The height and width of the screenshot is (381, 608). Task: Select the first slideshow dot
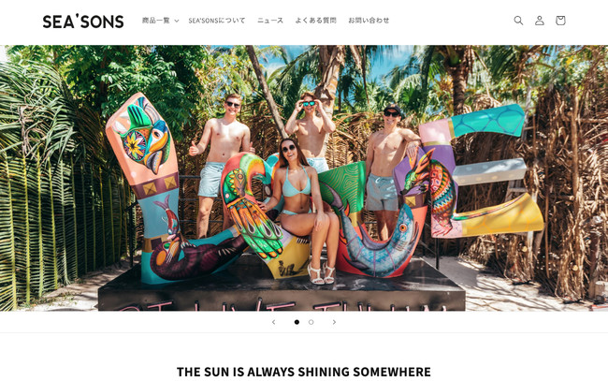tap(297, 322)
